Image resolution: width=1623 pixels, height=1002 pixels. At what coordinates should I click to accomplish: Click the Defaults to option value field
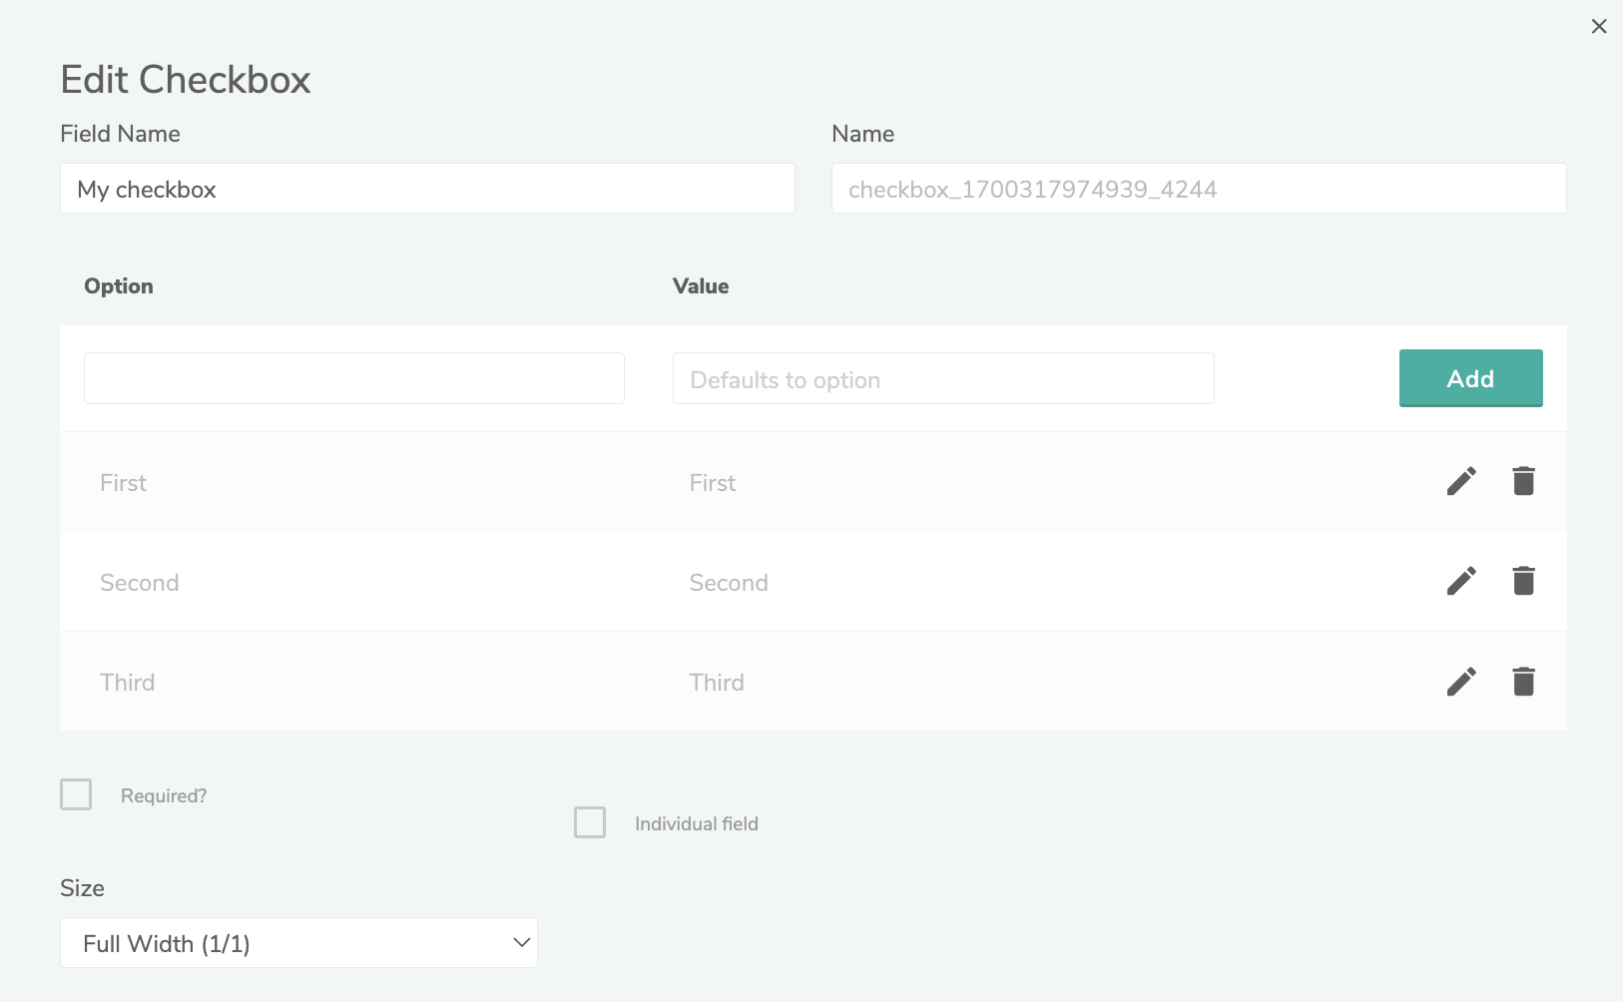pyautogui.click(x=943, y=378)
